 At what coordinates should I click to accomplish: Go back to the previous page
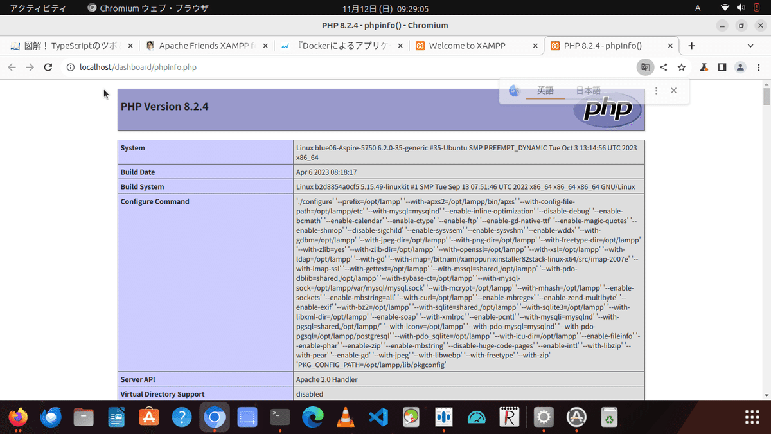click(12, 67)
